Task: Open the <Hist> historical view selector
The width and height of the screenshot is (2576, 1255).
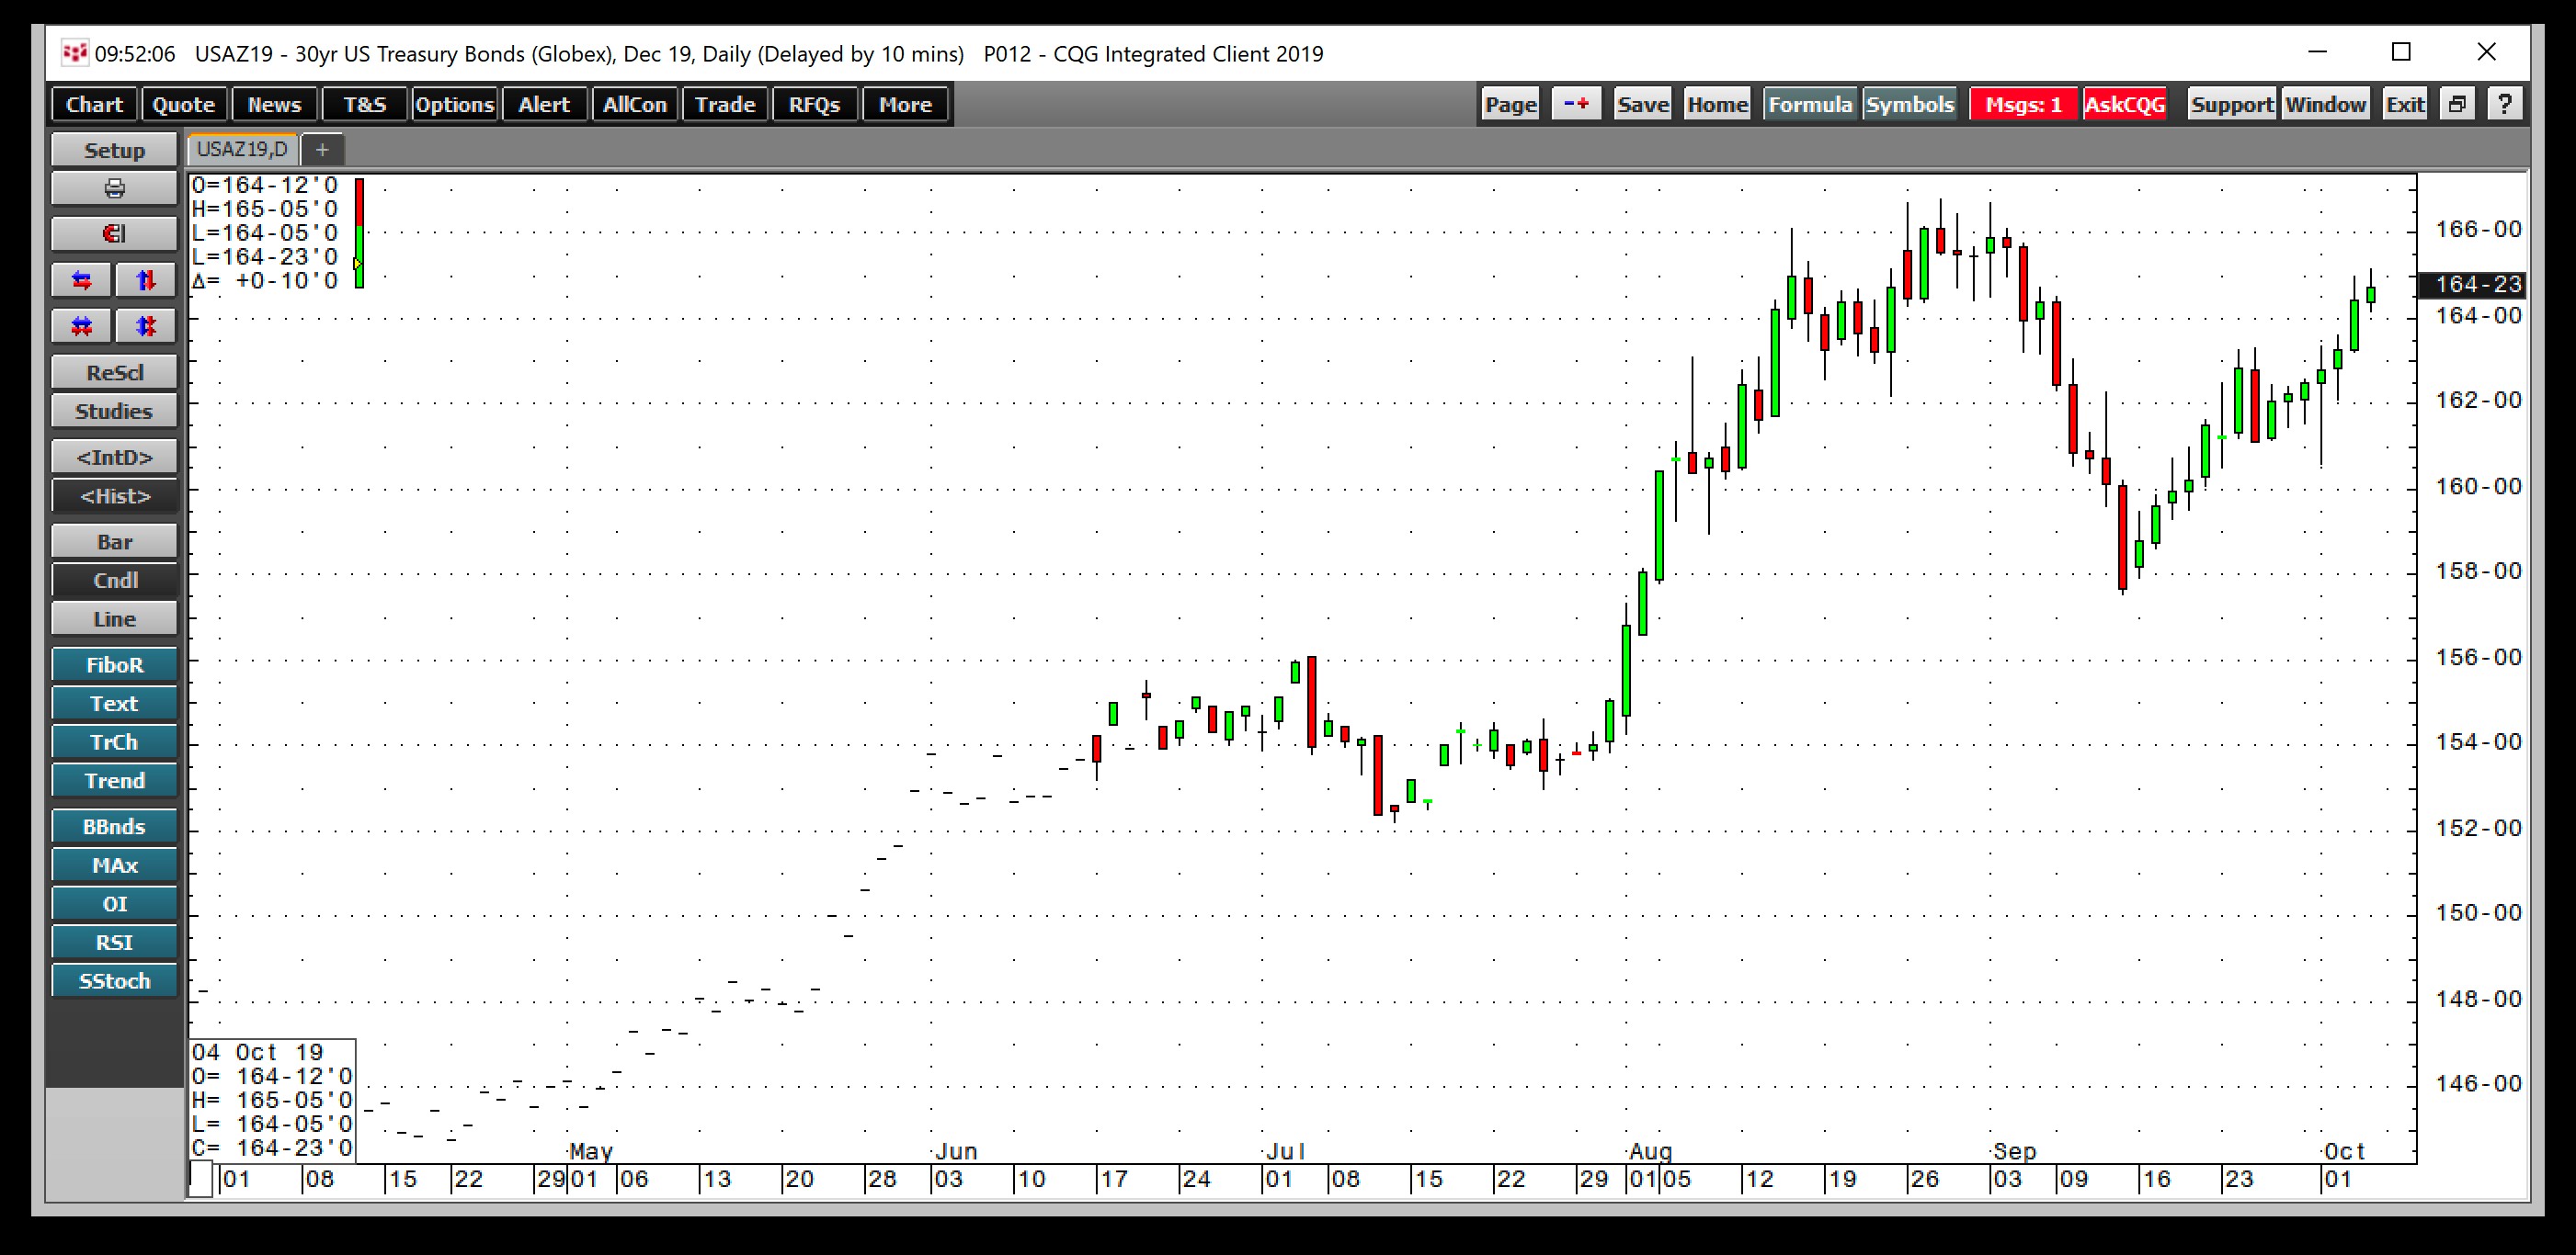Action: pyautogui.click(x=114, y=495)
